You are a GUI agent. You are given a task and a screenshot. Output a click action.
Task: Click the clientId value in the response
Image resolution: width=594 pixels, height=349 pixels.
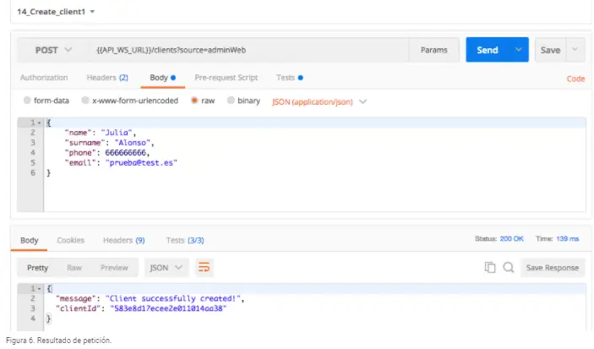[168, 308]
